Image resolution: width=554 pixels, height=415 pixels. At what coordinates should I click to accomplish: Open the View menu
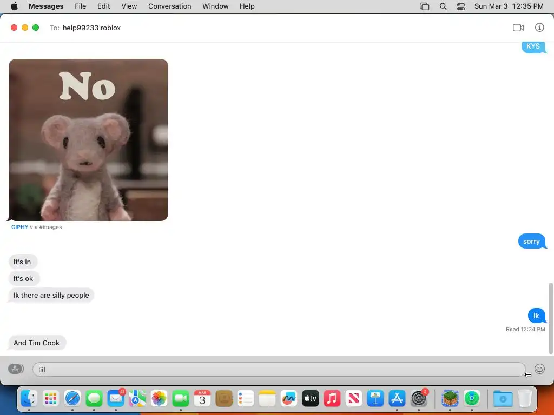click(x=129, y=6)
